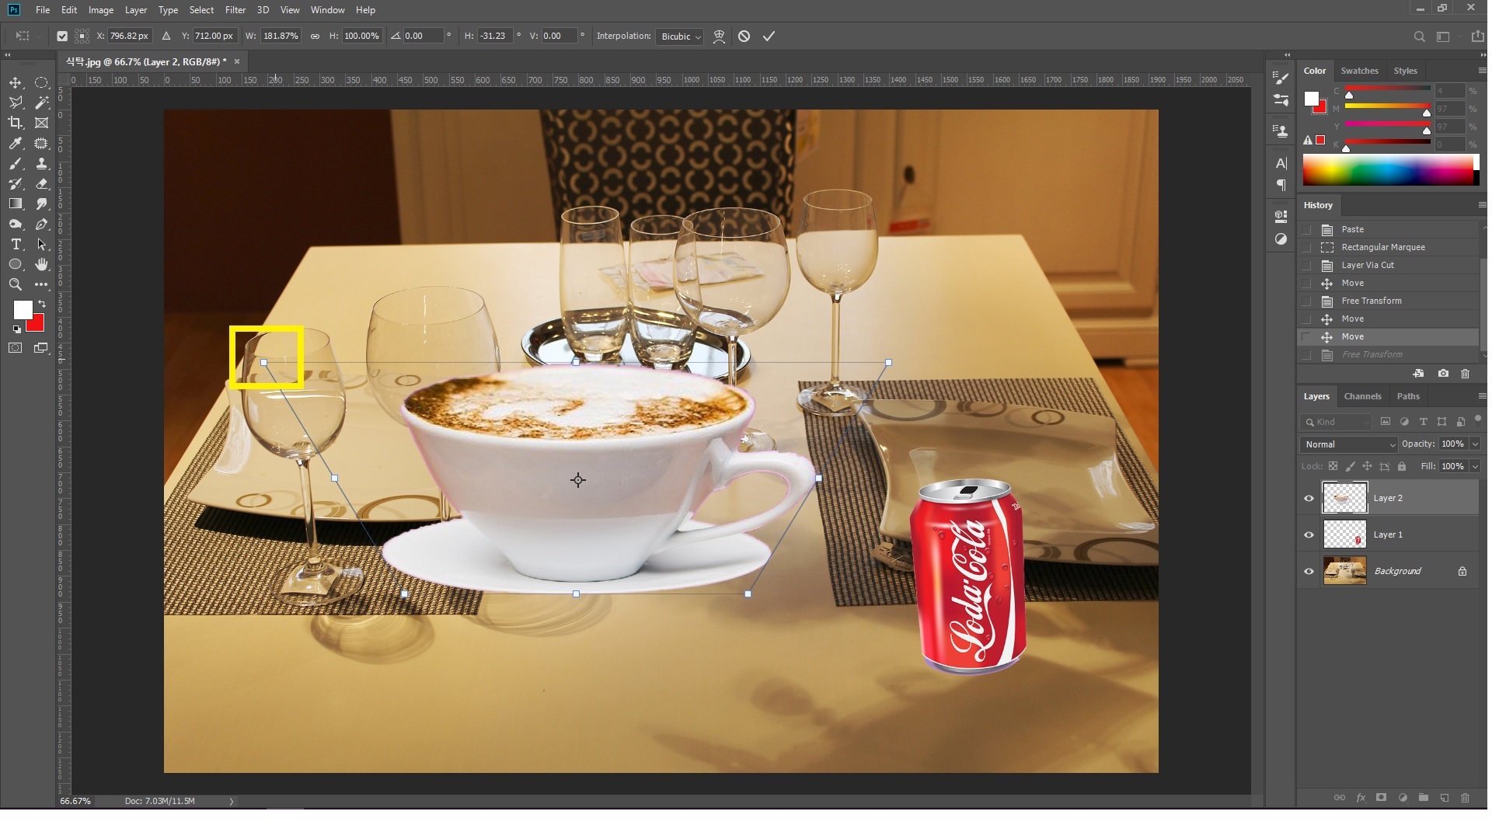Select the Type tool in the toolbar
The image size is (1492, 839).
[16, 244]
